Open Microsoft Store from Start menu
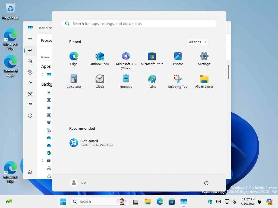The width and height of the screenshot is (278, 208). click(152, 59)
